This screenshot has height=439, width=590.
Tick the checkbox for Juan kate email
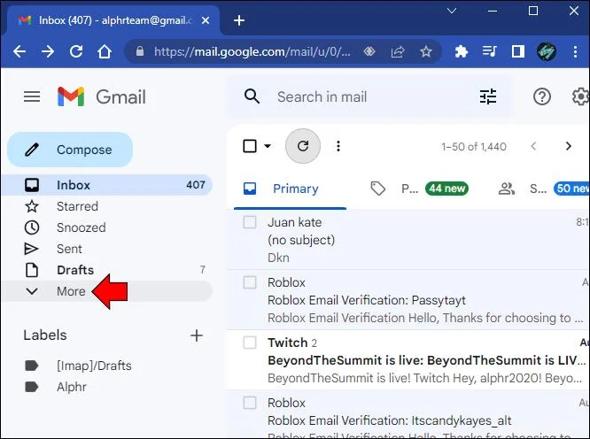(x=250, y=222)
